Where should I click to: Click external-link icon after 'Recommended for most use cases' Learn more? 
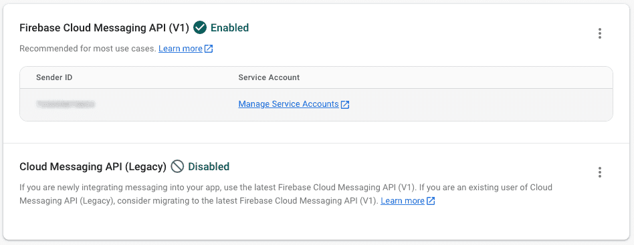point(209,49)
